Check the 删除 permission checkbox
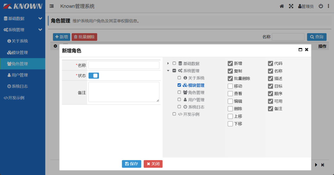334x175 pixels. pyautogui.click(x=230, y=109)
